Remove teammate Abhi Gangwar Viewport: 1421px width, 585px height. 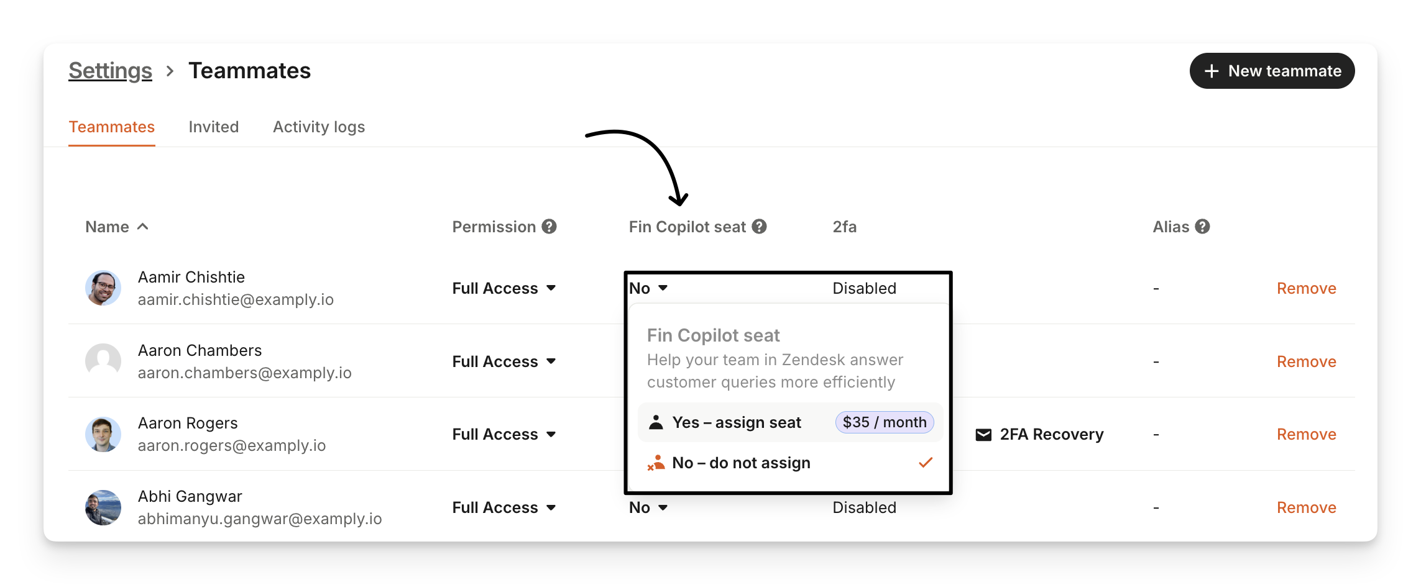pyautogui.click(x=1306, y=507)
